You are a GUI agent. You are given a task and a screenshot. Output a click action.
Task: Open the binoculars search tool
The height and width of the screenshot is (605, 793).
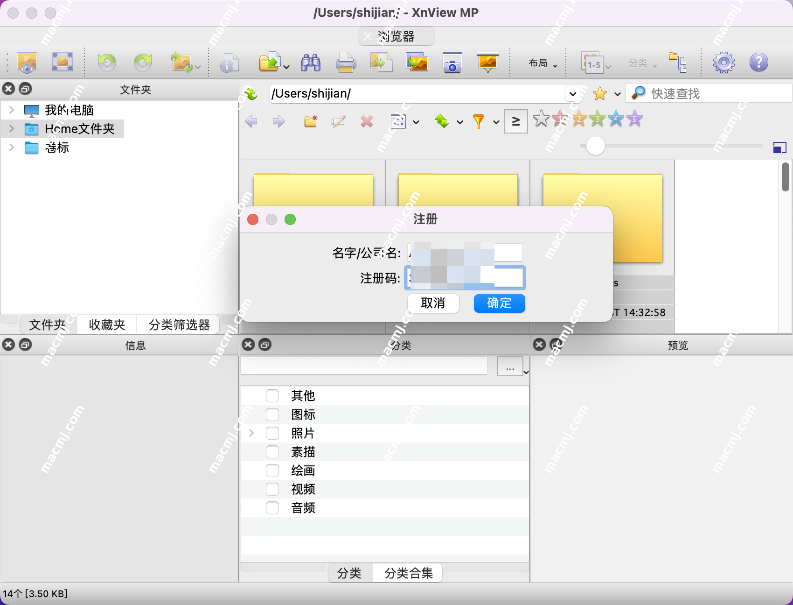tap(310, 62)
